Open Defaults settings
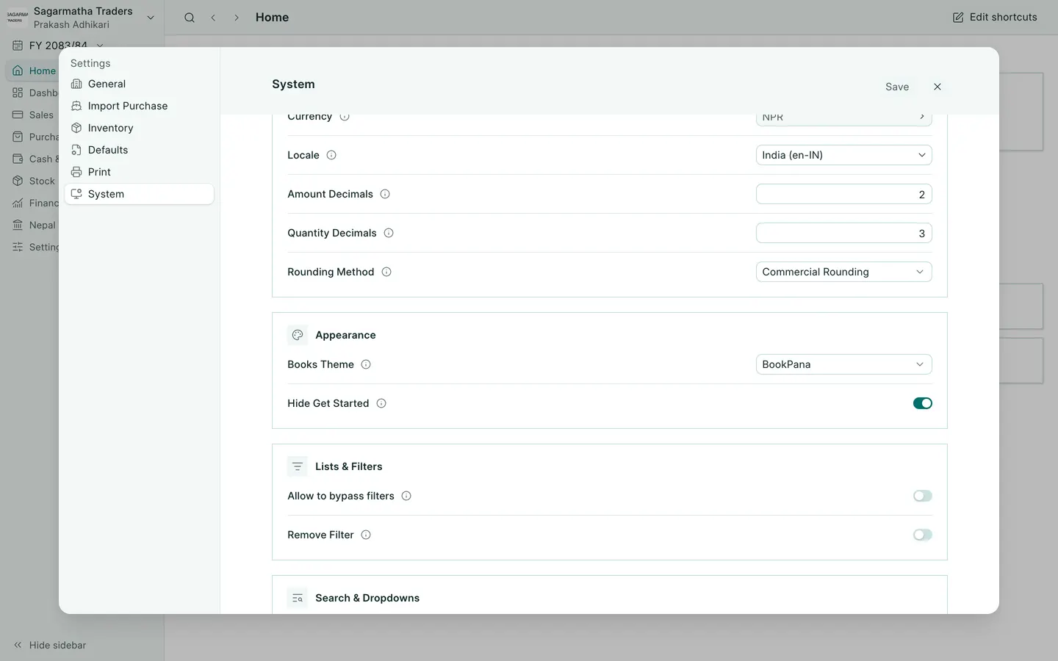The width and height of the screenshot is (1058, 661). point(140,150)
